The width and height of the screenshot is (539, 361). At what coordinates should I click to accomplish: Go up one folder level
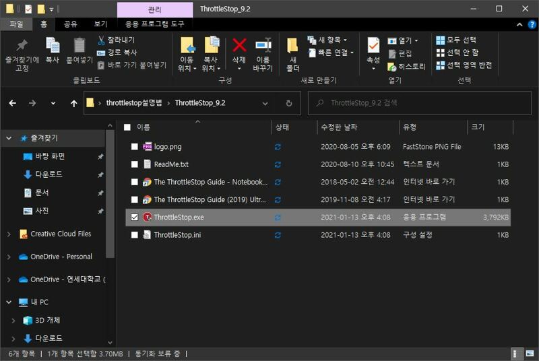[x=73, y=103]
